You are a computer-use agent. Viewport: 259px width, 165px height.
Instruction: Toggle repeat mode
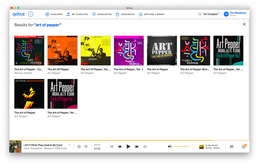(145, 147)
